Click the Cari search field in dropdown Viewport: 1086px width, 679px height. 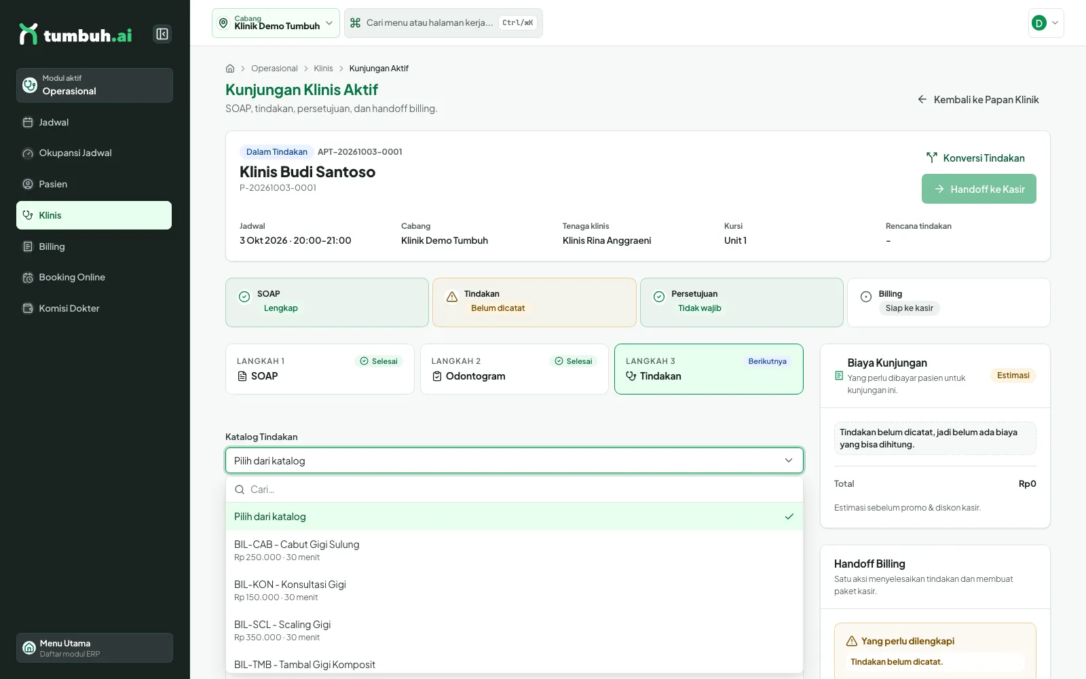coord(514,490)
